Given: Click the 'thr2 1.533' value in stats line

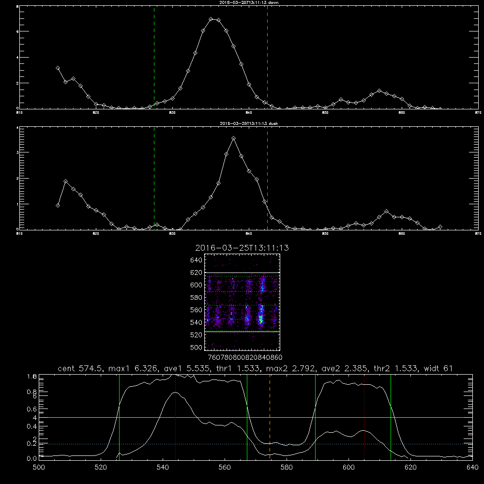Looking at the screenshot, I should [x=395, y=368].
